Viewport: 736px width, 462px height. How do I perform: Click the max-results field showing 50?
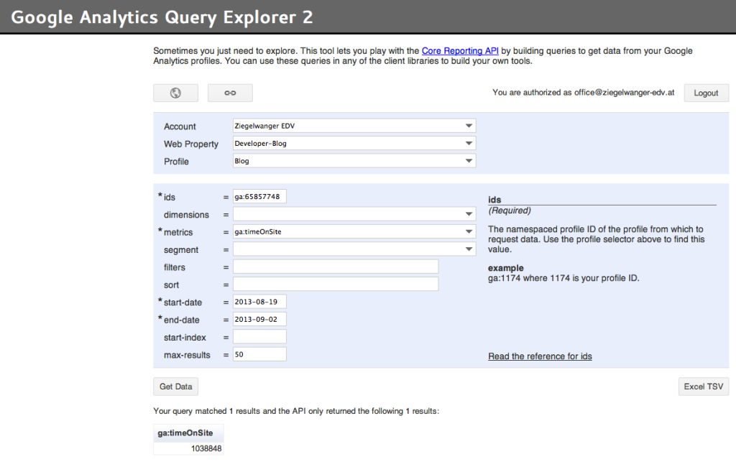point(259,354)
